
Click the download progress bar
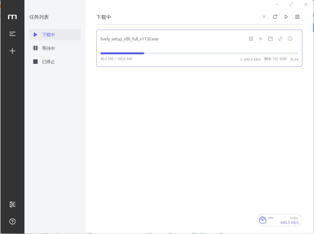199,53
